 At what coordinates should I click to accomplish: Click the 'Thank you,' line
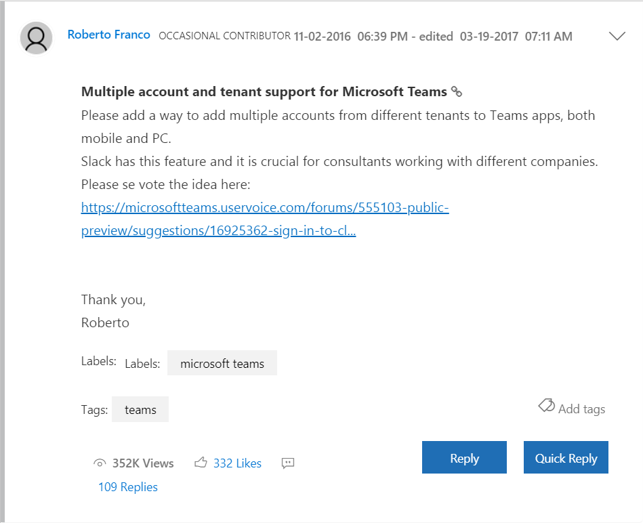(x=114, y=300)
